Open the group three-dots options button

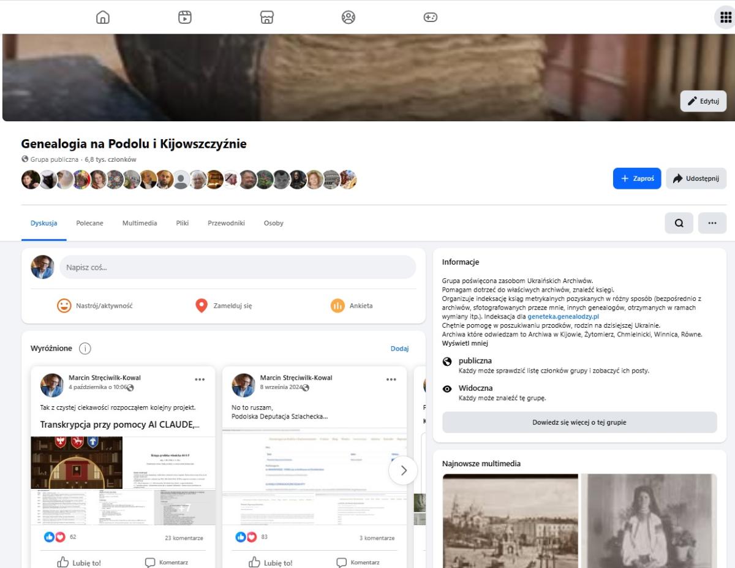tap(712, 223)
